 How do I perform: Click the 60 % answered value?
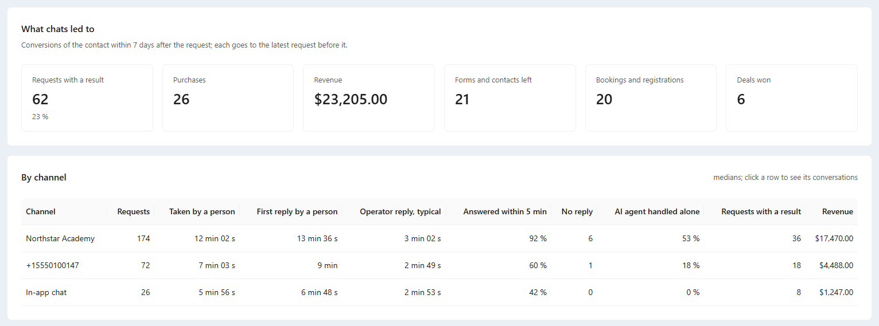pos(538,265)
